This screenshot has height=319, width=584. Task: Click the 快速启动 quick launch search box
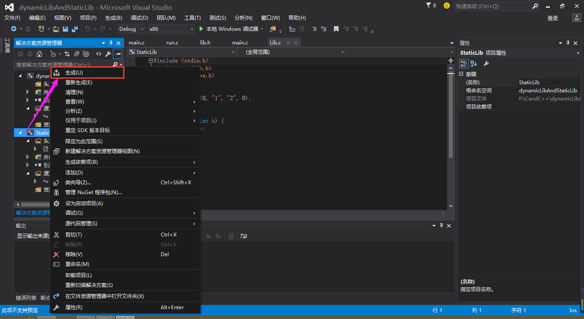(496, 6)
